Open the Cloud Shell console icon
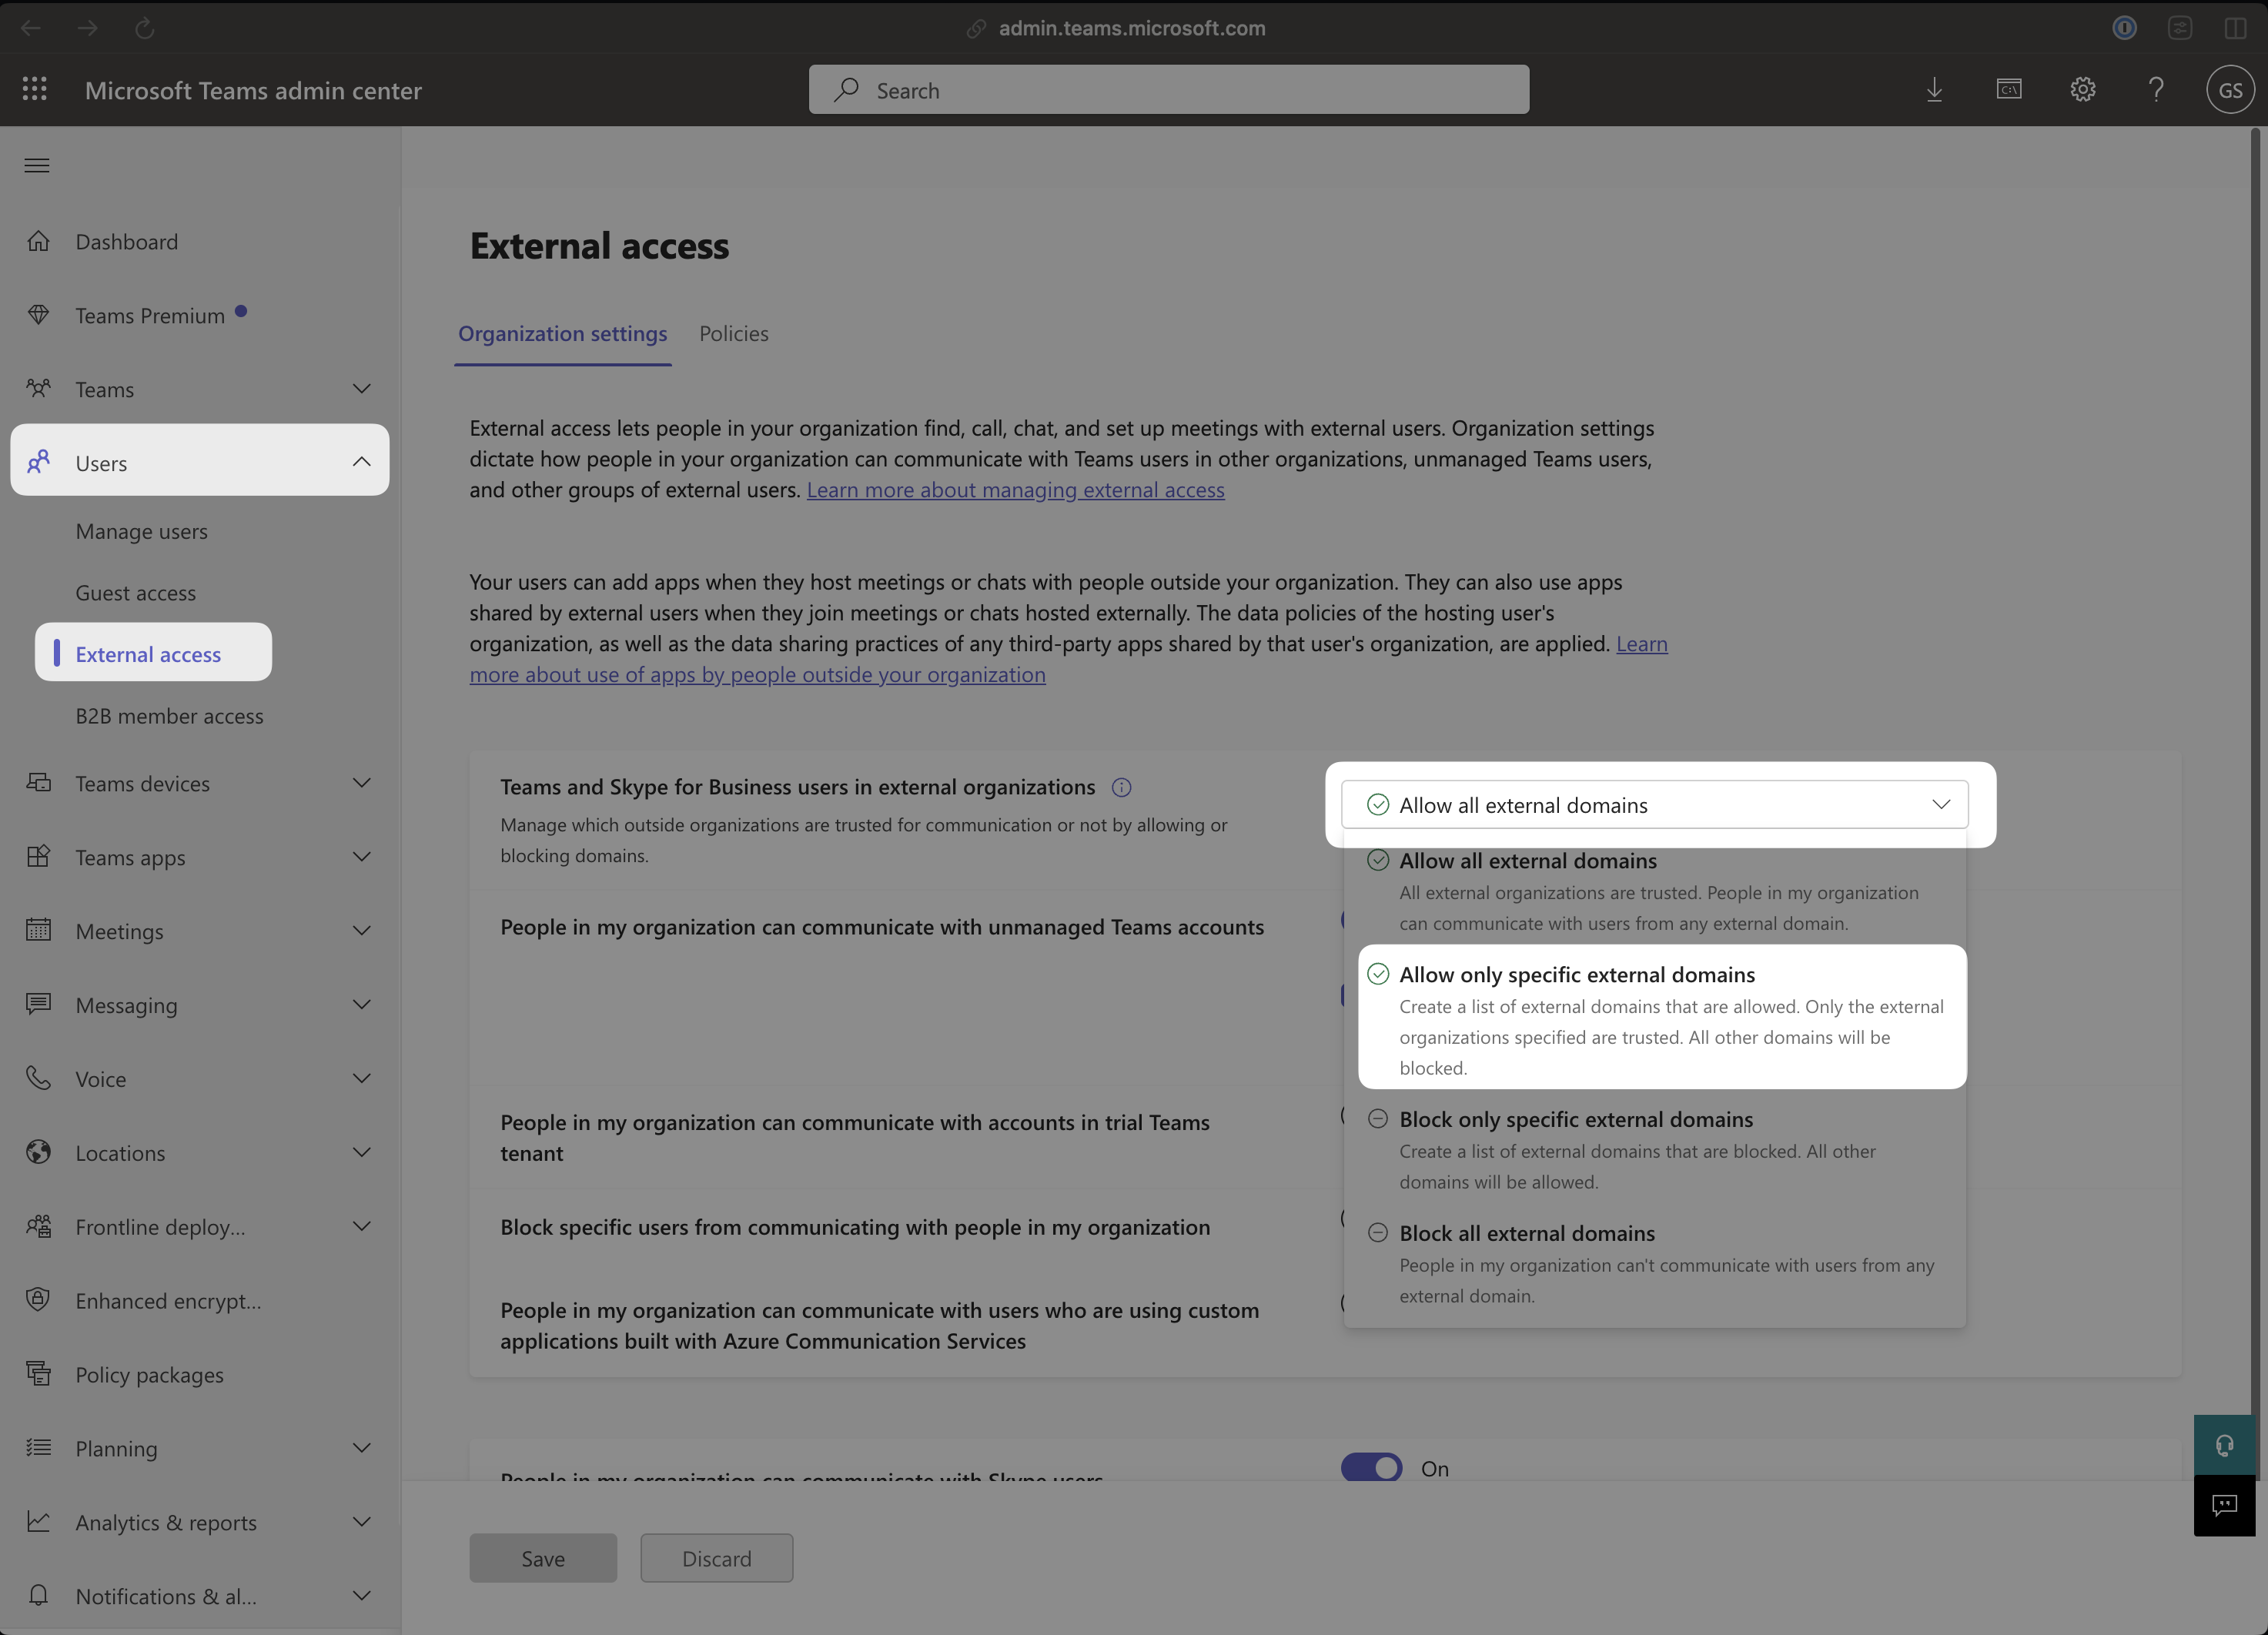2268x1635 pixels. 2009,90
